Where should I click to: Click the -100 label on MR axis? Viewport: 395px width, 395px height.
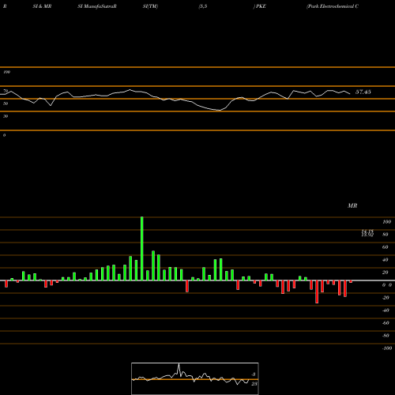point(387,348)
